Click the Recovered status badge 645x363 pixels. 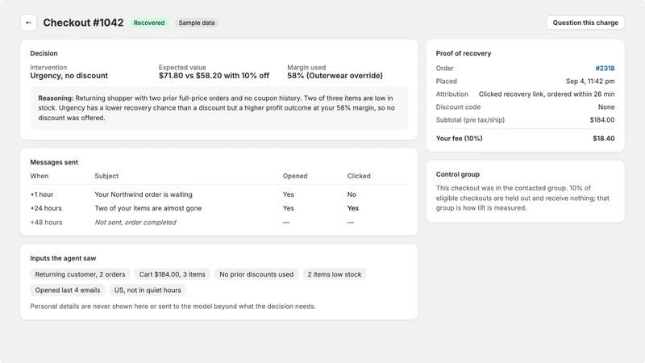[149, 23]
